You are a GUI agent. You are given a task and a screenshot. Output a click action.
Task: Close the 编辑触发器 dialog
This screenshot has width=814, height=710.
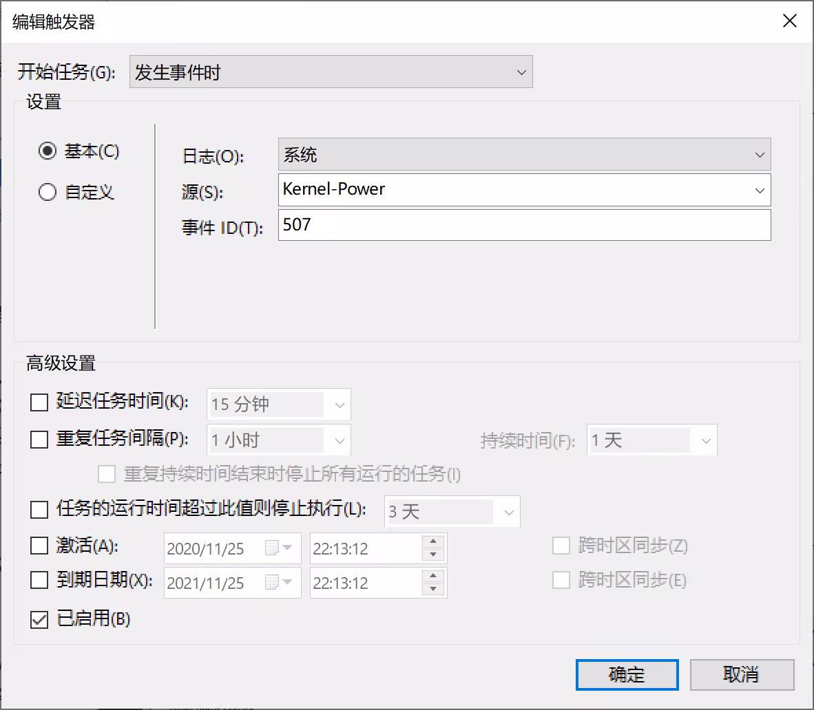coord(790,21)
